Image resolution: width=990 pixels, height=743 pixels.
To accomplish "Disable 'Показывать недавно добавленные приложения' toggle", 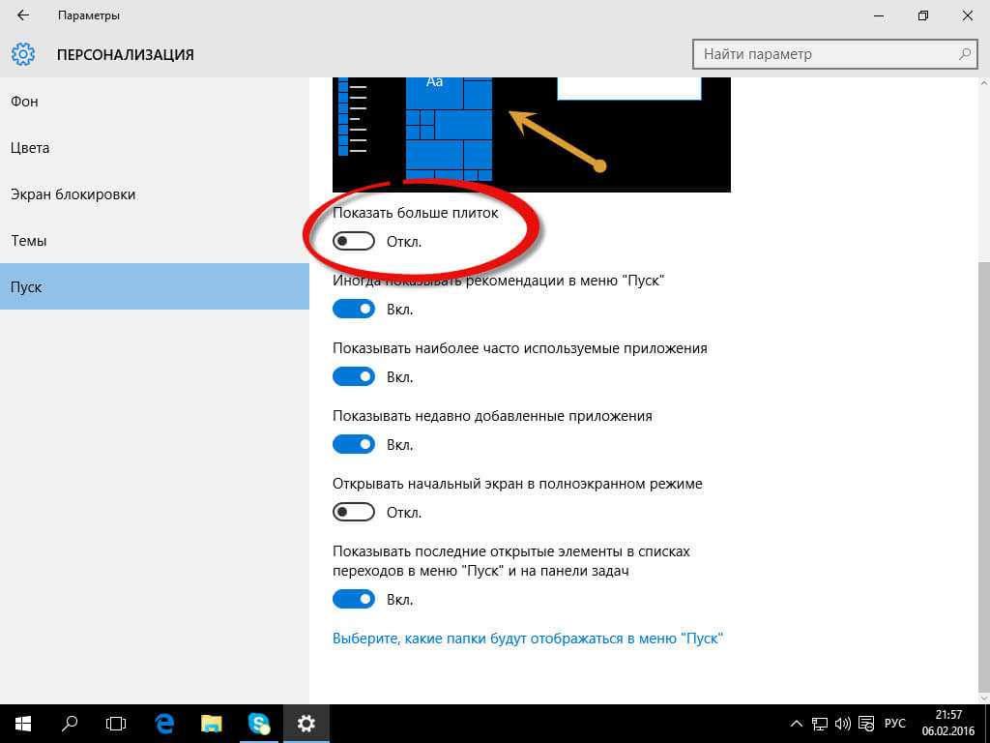I will 353,444.
